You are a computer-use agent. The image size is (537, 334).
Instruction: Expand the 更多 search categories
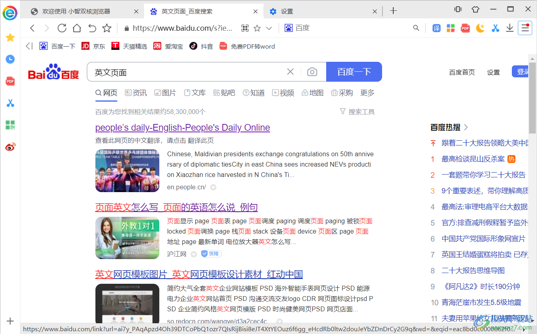point(367,93)
